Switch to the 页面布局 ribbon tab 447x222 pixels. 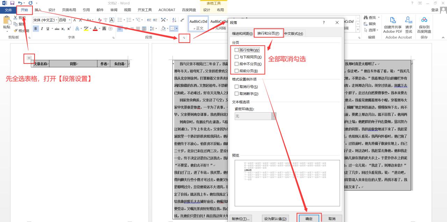[x=69, y=10]
